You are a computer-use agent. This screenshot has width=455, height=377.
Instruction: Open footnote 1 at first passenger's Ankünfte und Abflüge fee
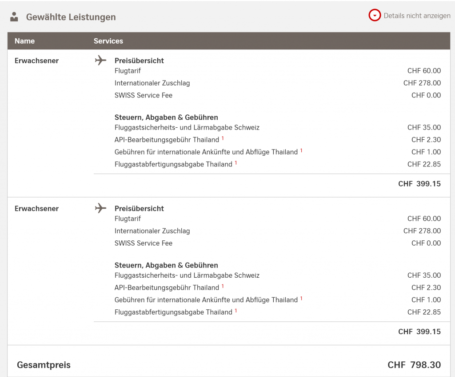coord(301,150)
